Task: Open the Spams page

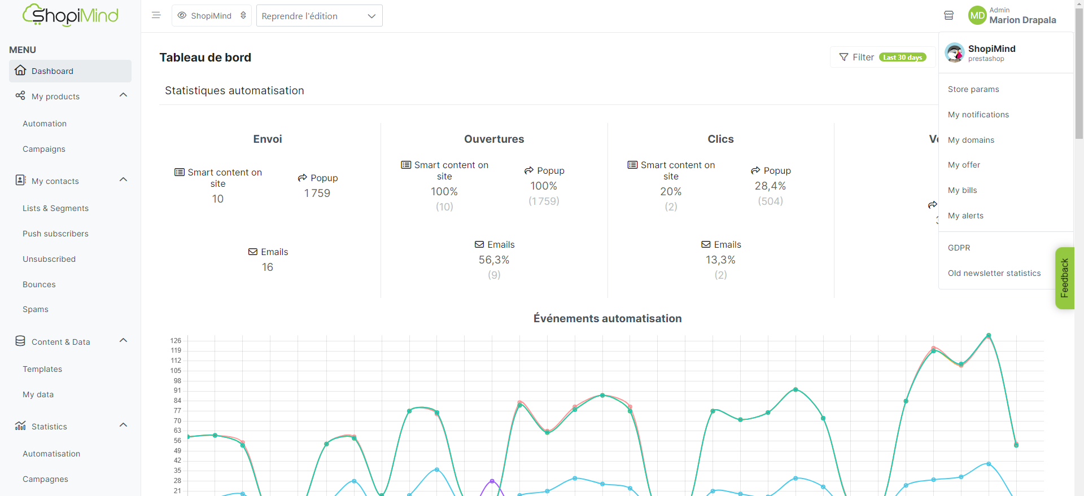Action: [36, 309]
